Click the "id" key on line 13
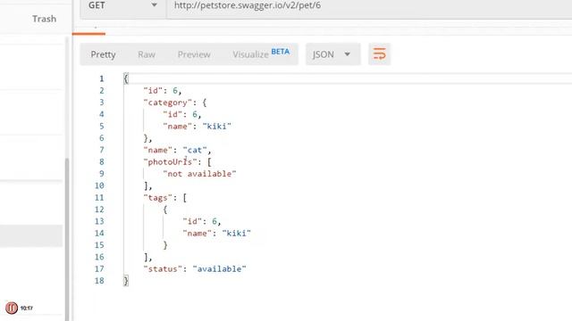 (193, 221)
